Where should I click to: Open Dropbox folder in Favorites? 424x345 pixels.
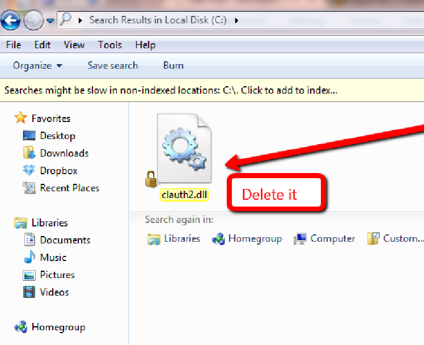(x=58, y=170)
